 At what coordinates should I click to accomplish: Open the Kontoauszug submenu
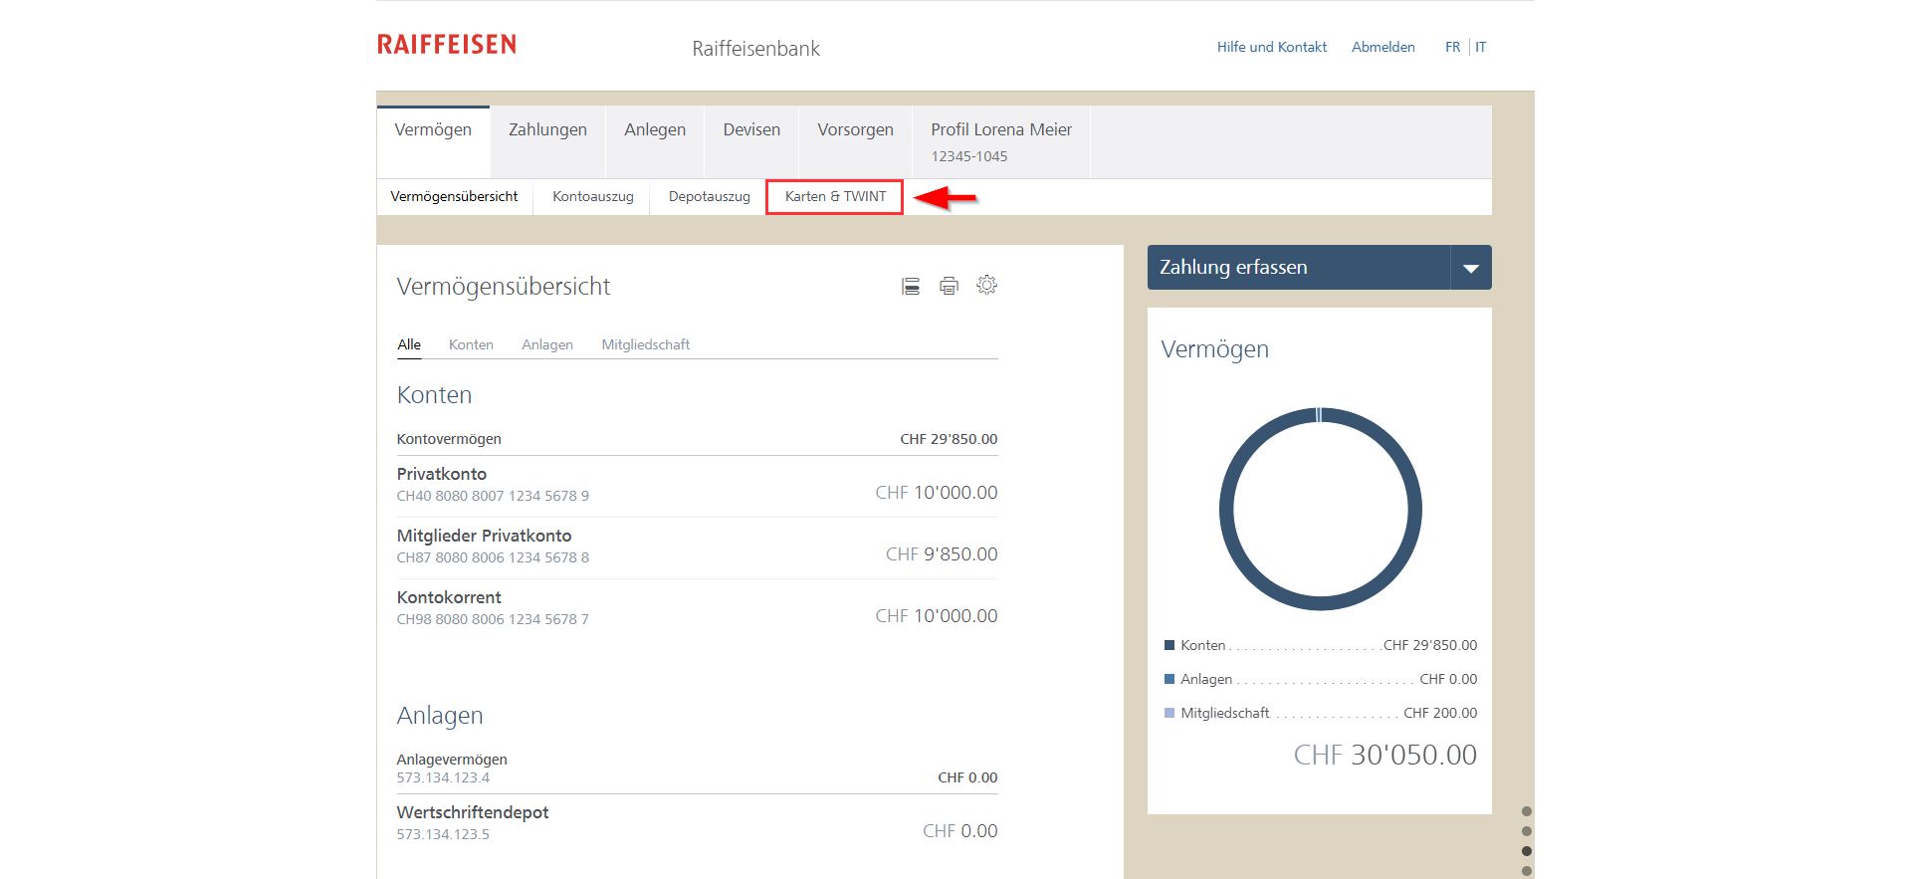click(592, 197)
